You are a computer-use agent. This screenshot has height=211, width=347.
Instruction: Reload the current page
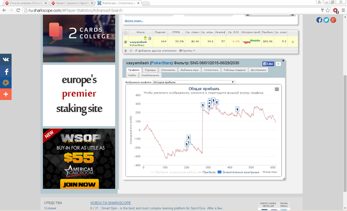click(18, 10)
